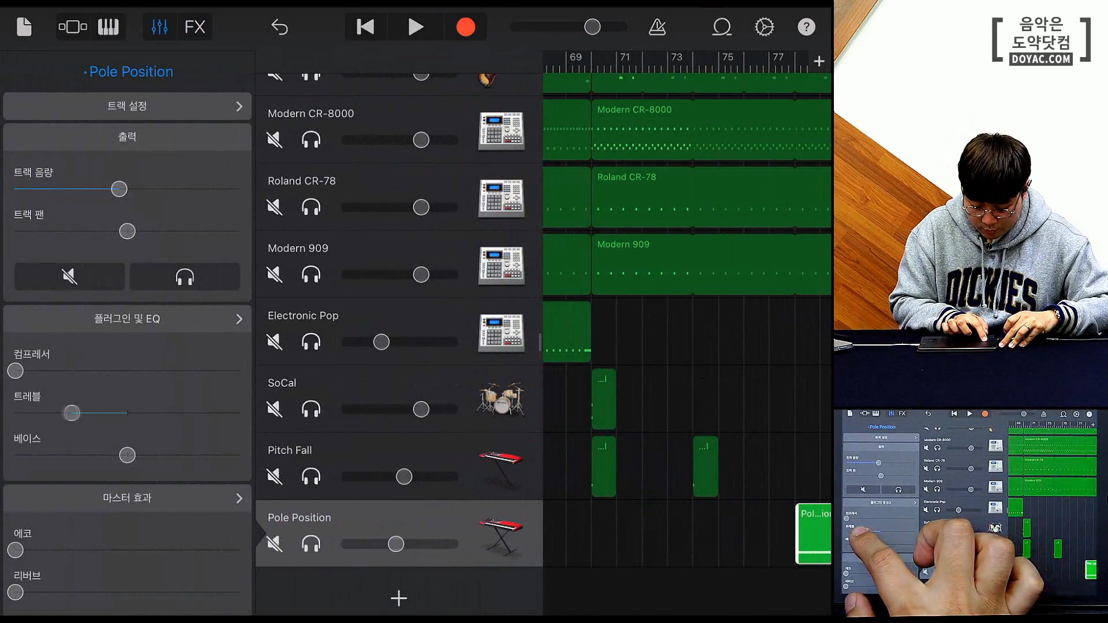Screen dimensions: 1108x623
Task: Click the Pole Position track volume knob
Action: [396, 544]
